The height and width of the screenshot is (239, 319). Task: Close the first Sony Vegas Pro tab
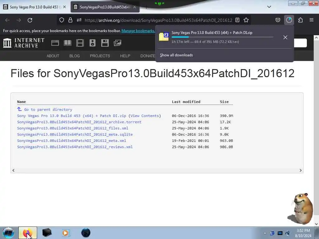(64, 7)
